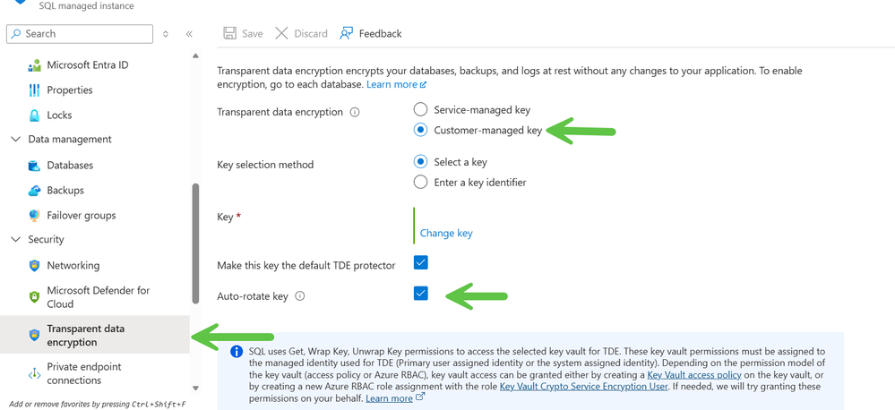This screenshot has height=410, width=895.
Task: Click the Key selection method label
Action: point(265,165)
